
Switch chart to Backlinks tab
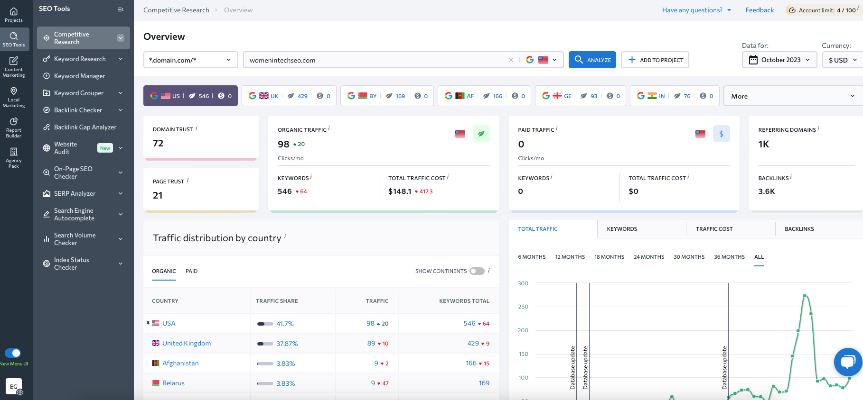coord(799,229)
